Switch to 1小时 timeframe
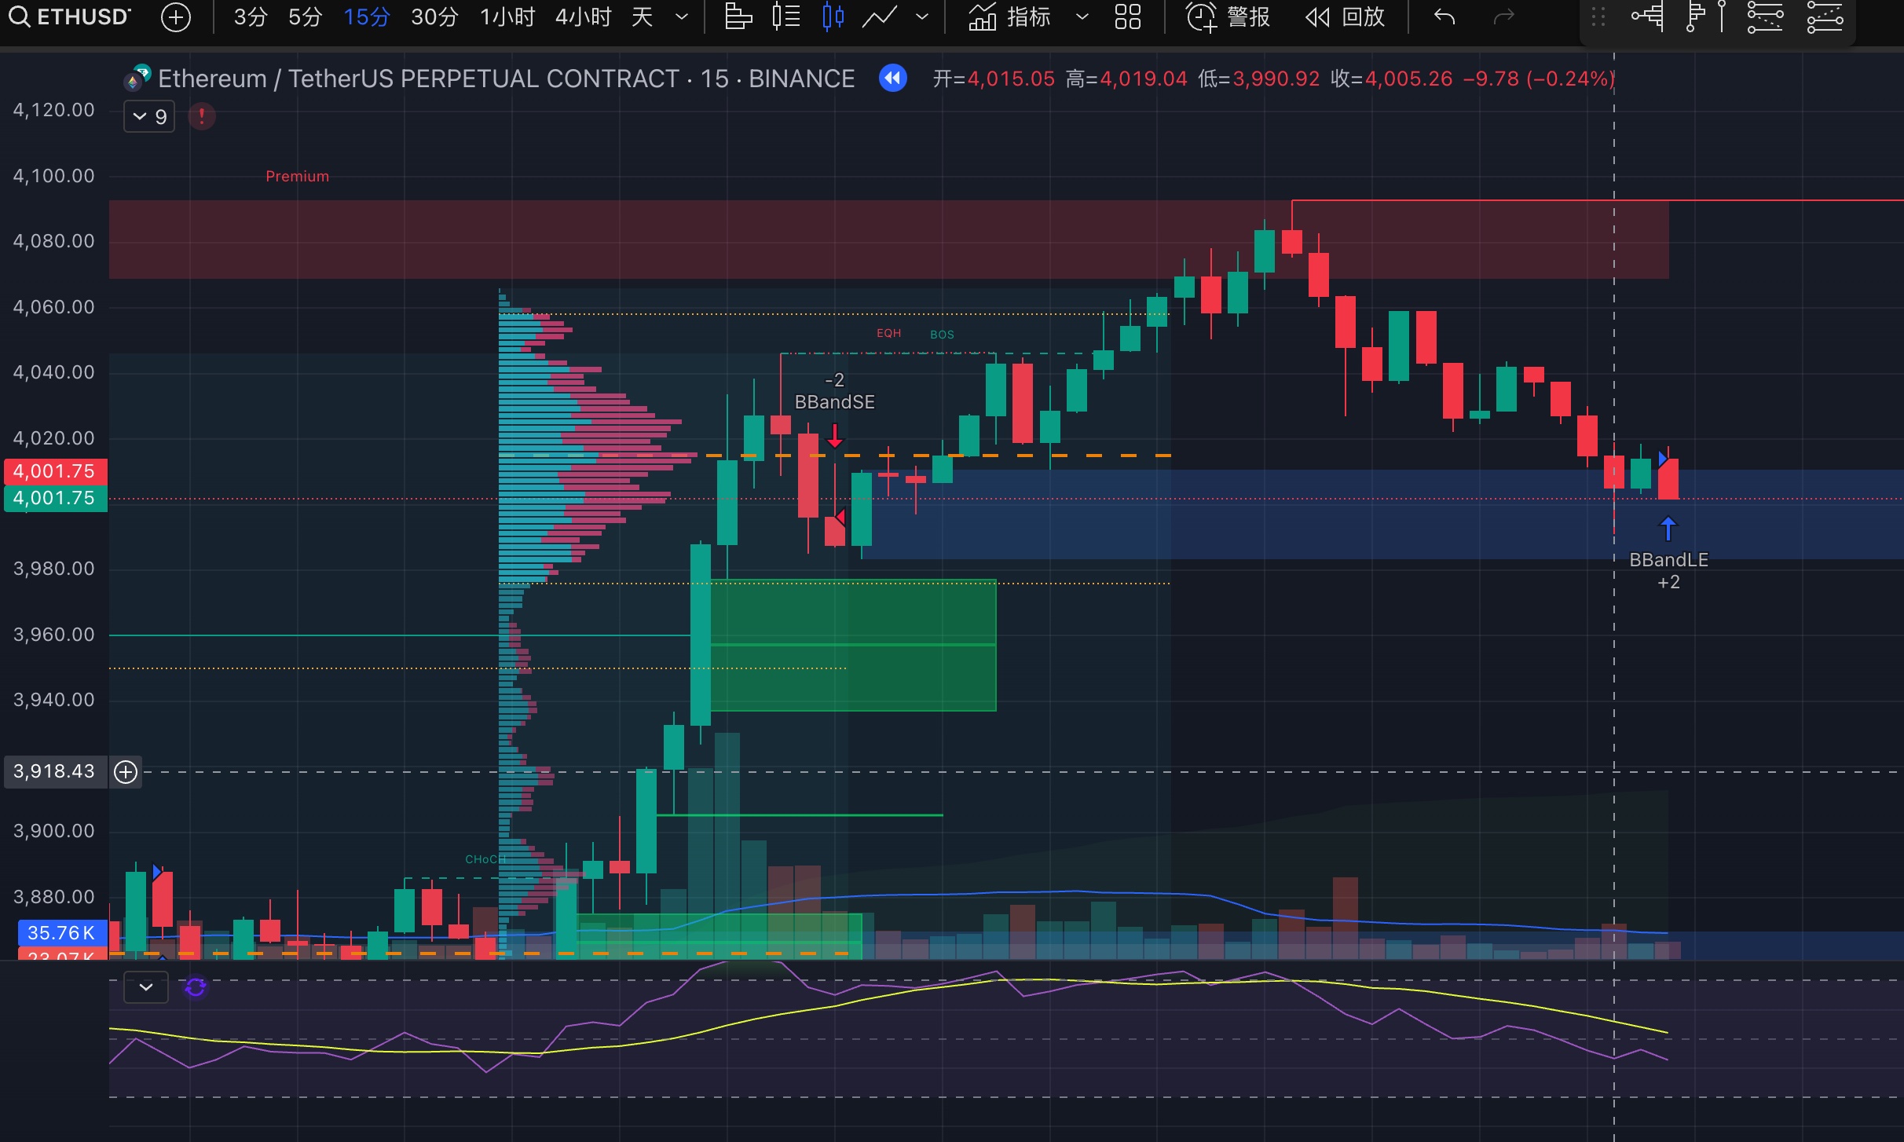Image resolution: width=1904 pixels, height=1142 pixels. [507, 16]
